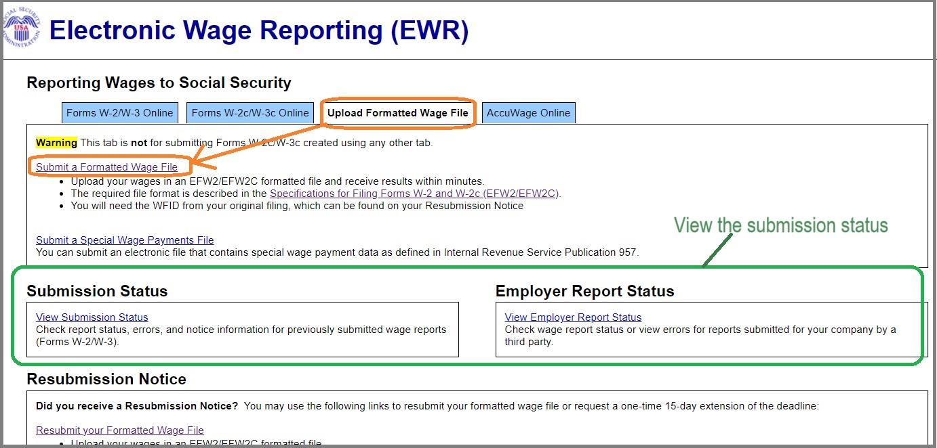Switch to the Forms W-2/W-3 Online tab
Viewport: 937px width, 448px height.
click(x=120, y=113)
